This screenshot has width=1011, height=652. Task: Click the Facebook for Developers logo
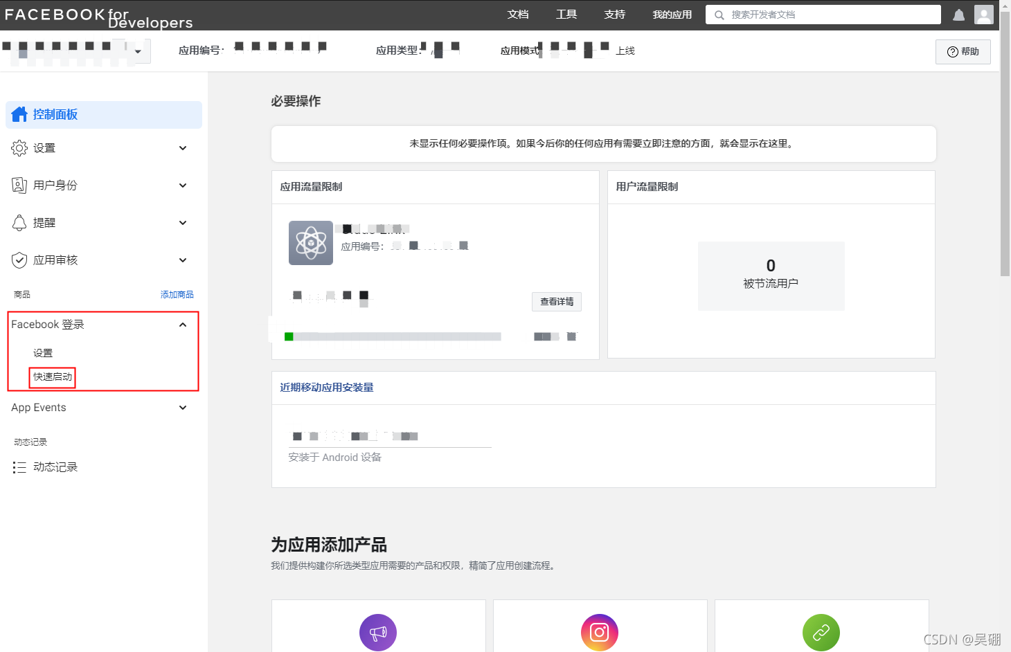pyautogui.click(x=99, y=18)
